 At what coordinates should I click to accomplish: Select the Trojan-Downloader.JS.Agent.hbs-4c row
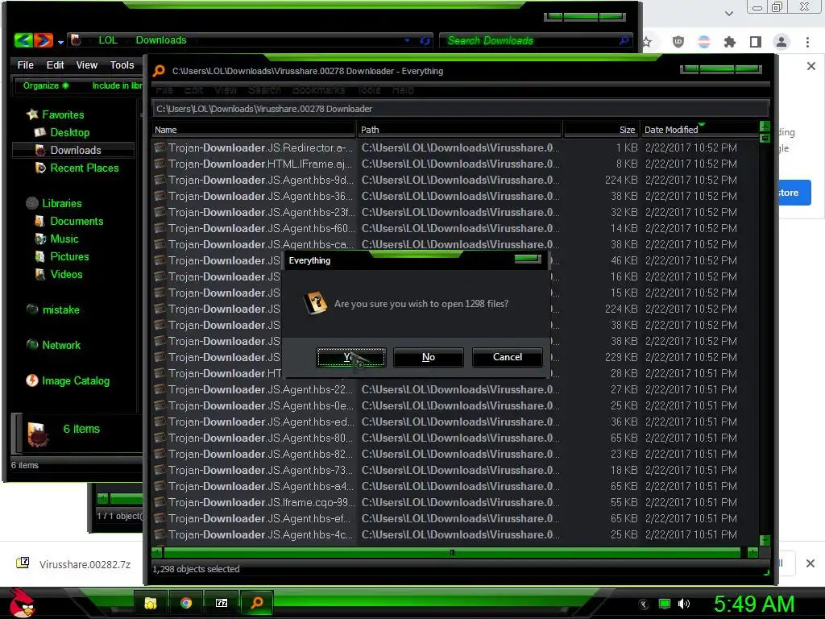click(455, 535)
